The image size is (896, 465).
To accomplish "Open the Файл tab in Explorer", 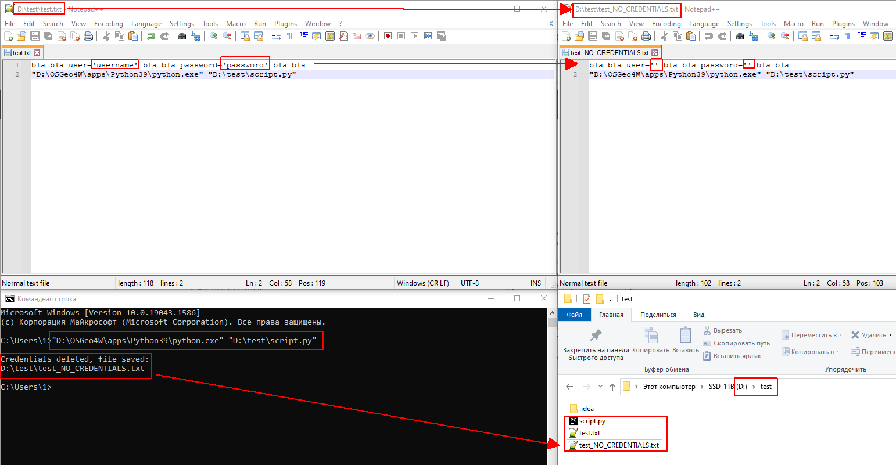I will point(575,315).
